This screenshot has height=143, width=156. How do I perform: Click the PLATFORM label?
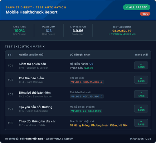pos(49,27)
